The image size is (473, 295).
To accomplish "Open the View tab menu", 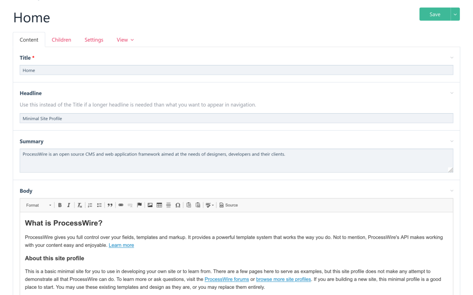I will [x=125, y=40].
